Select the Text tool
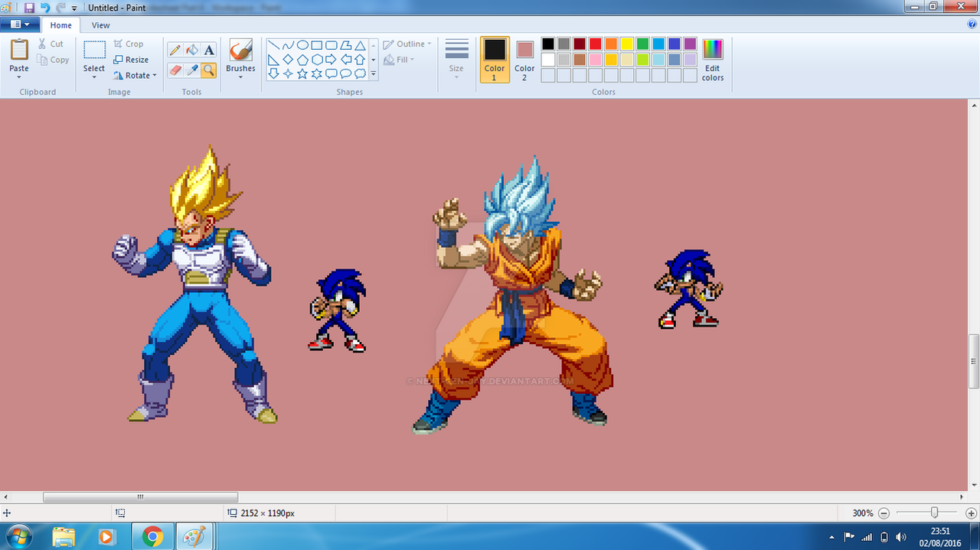 [x=209, y=50]
